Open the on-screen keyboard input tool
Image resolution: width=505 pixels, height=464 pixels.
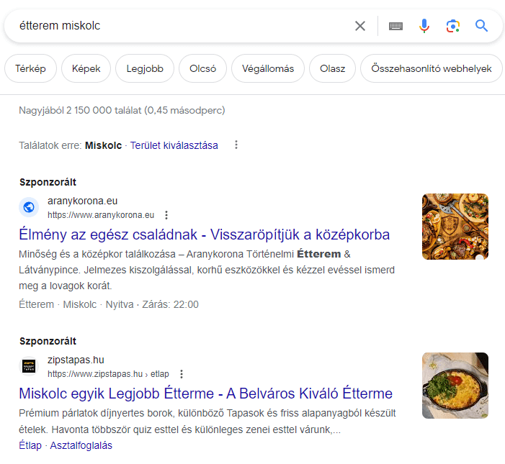[x=395, y=26]
